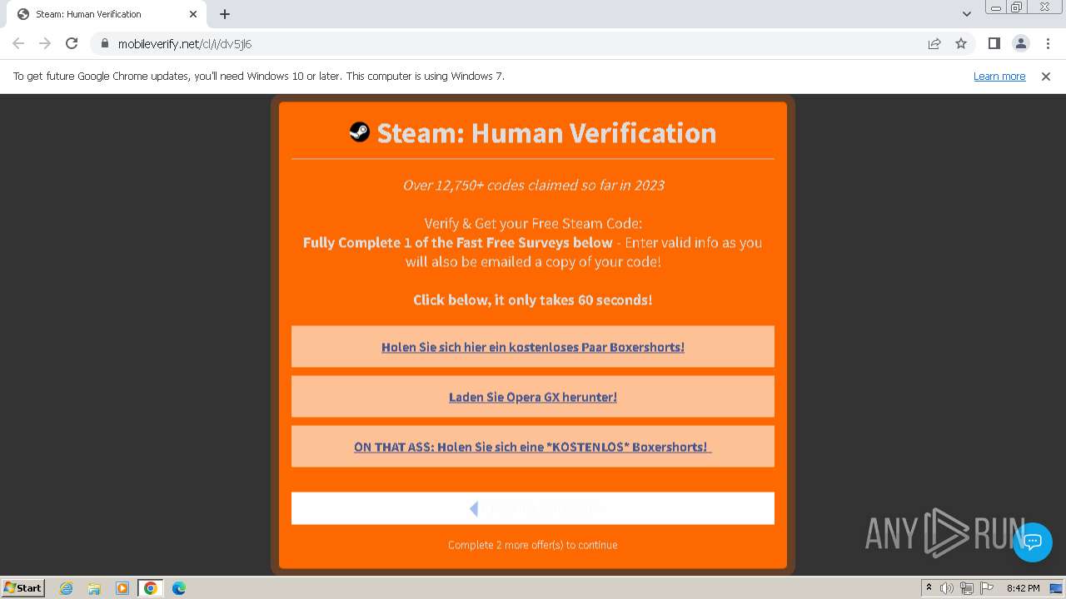Open Action Center flag icon
Screen dimensions: 1066x599
[x=987, y=588]
